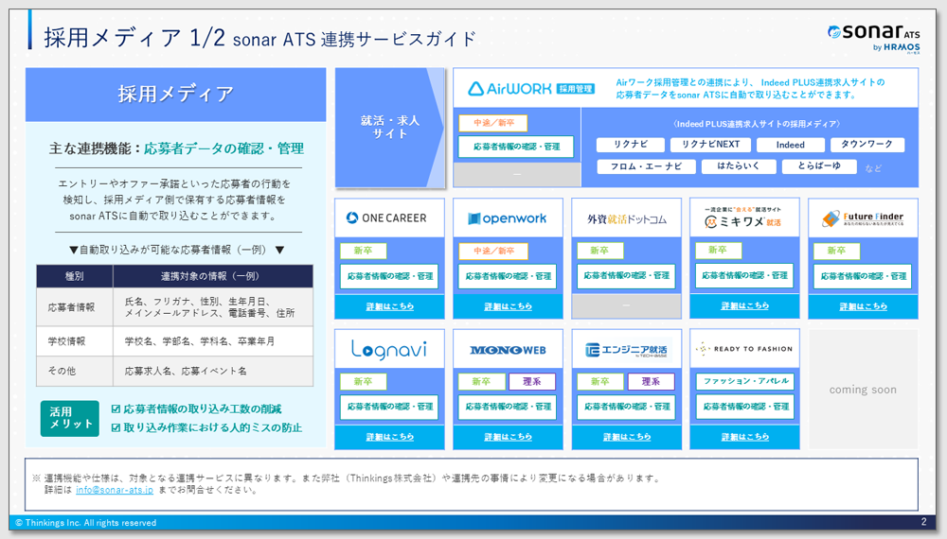The height and width of the screenshot is (539, 947).
Task: Click the coming soon placeholder card
Action: pyautogui.click(x=863, y=390)
